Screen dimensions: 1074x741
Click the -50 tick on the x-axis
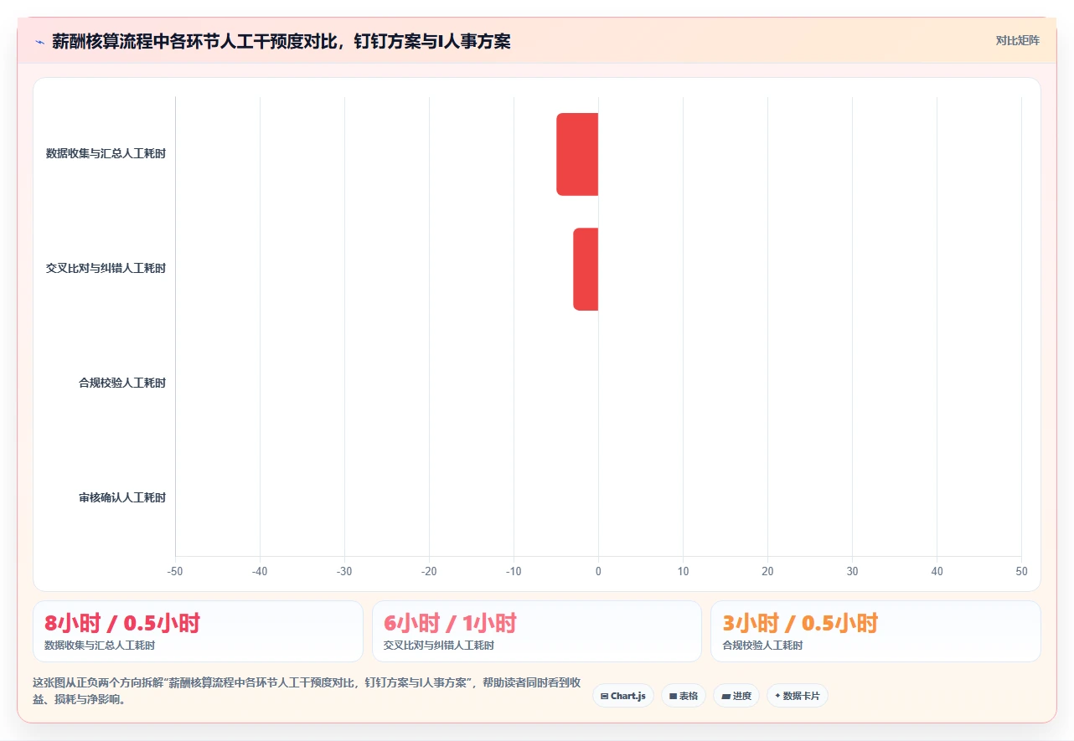coord(175,572)
